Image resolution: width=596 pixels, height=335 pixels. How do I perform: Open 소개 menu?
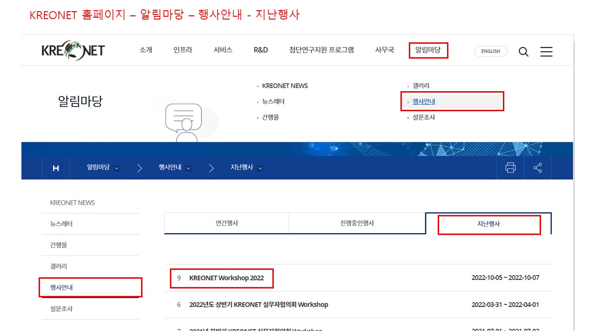(146, 50)
